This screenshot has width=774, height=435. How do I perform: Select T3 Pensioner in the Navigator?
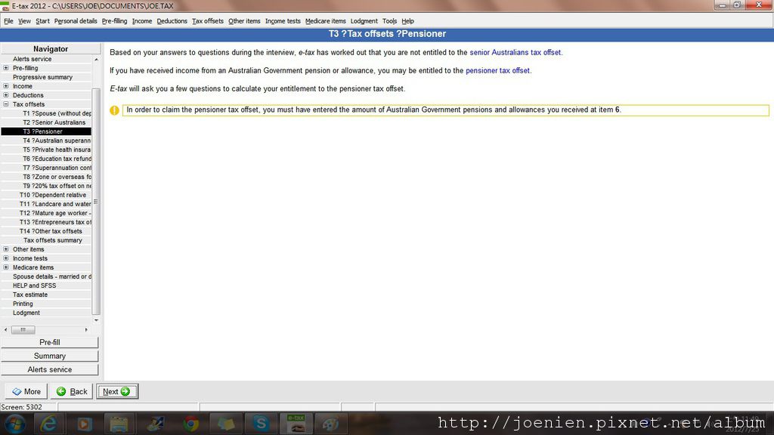(46, 131)
